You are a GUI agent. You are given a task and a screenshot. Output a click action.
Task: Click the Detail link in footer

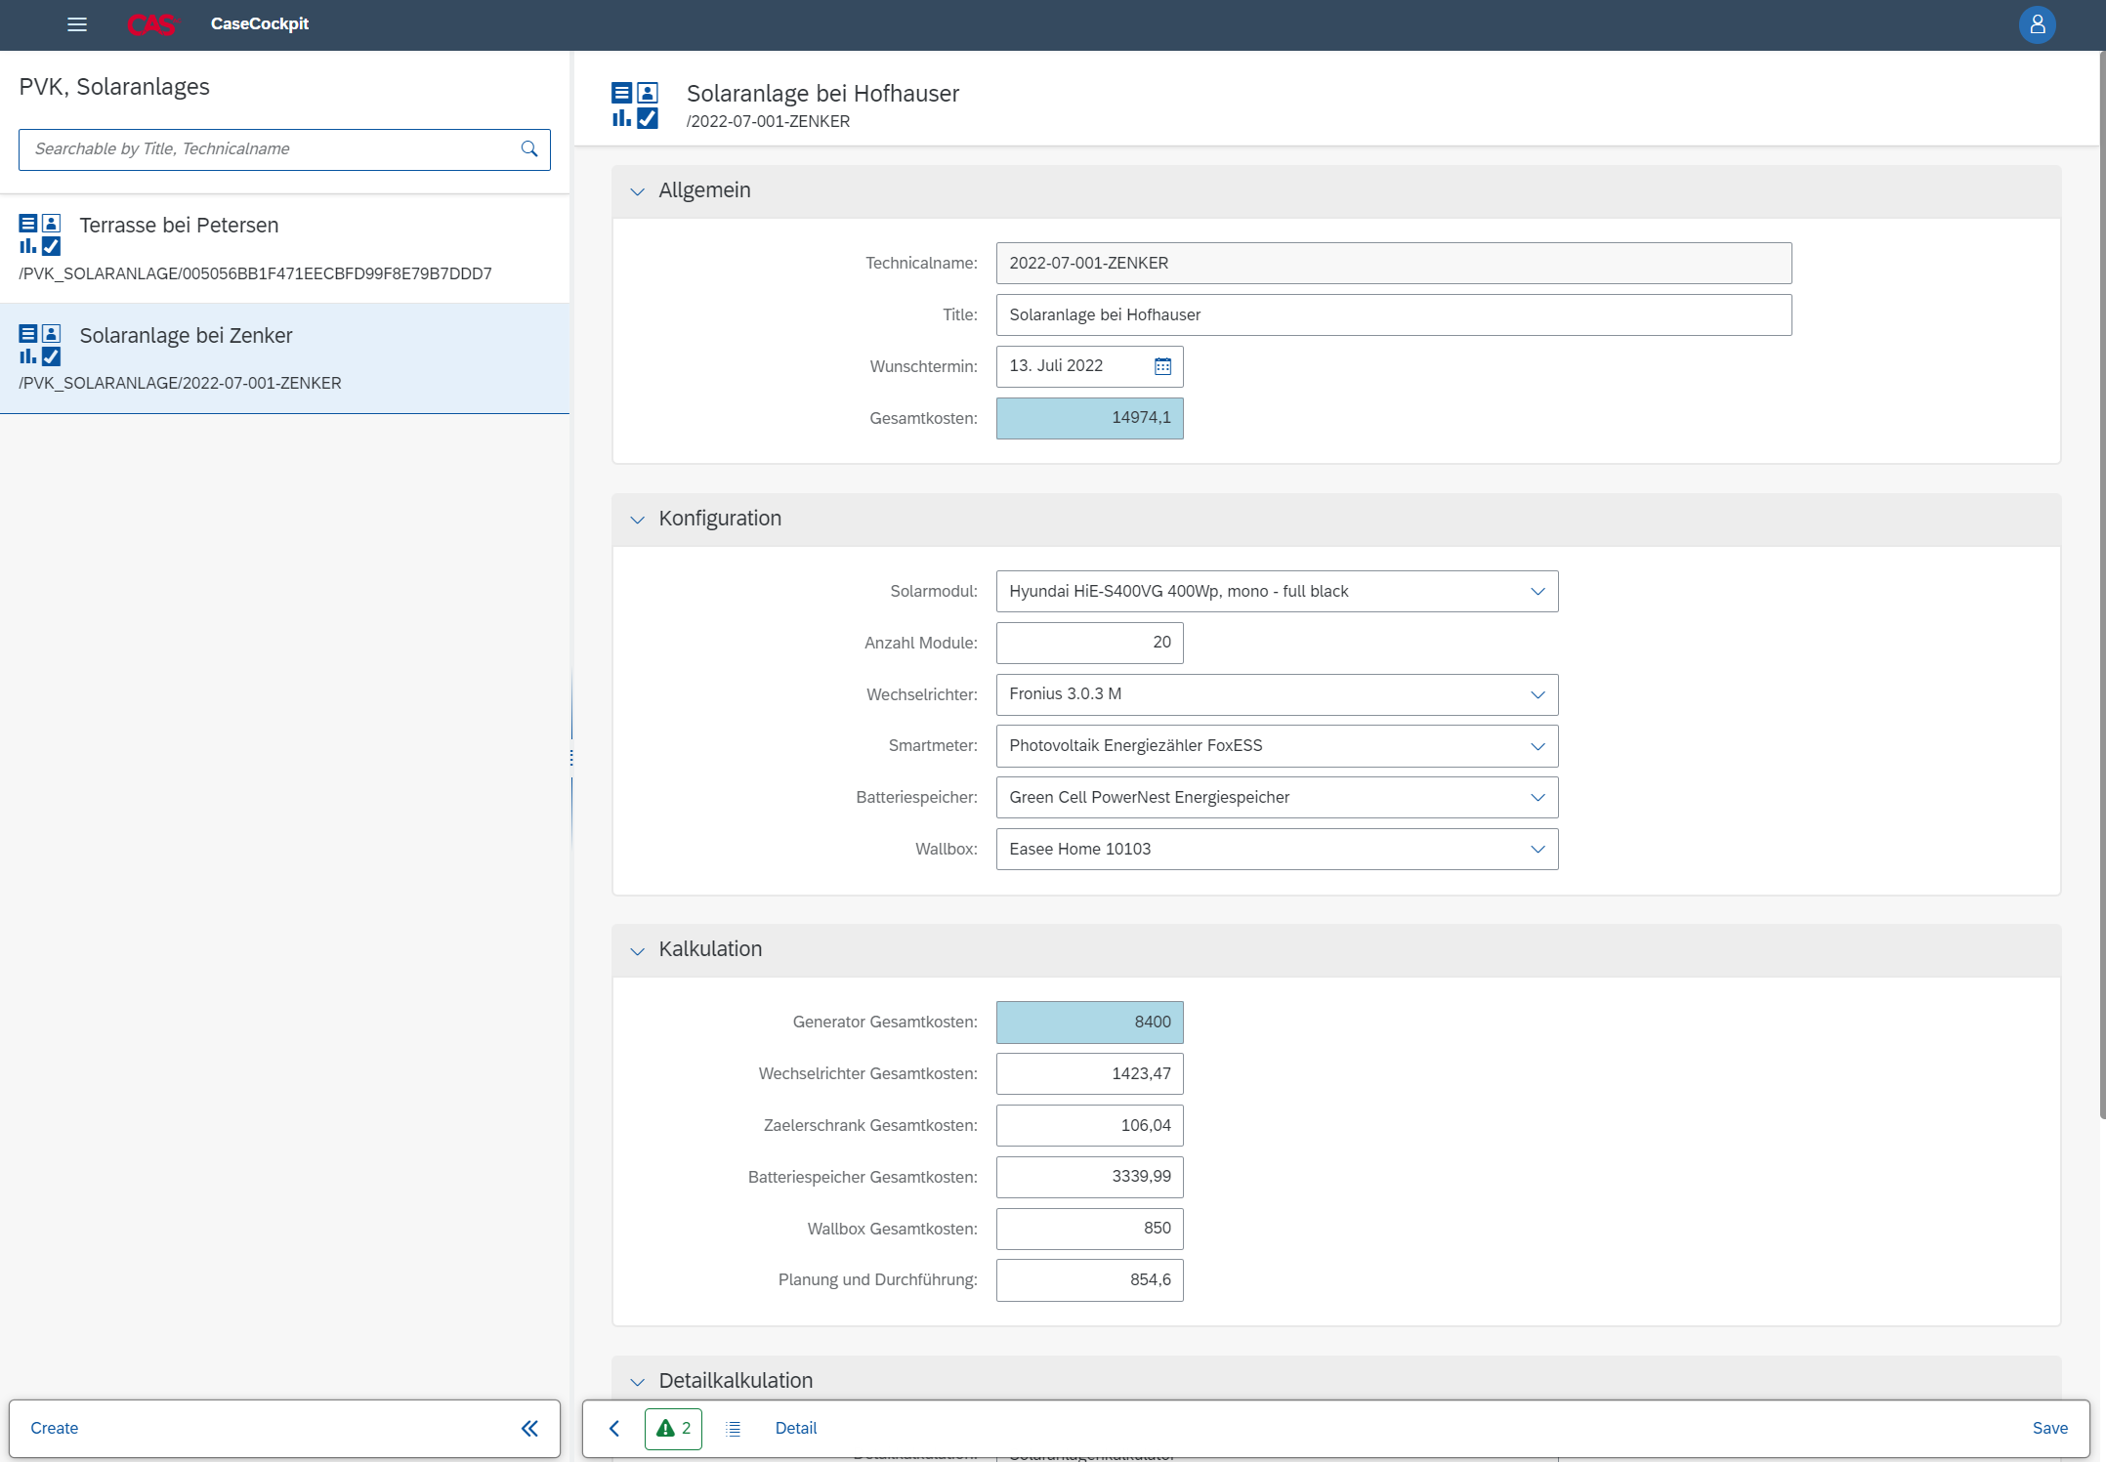coord(796,1429)
